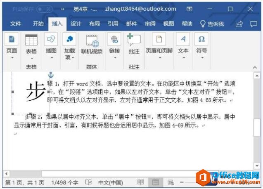Screen dimensions: 263x189
Task: Click the Add-ins (加载项) icon
Action: pyautogui.click(x=69, y=39)
